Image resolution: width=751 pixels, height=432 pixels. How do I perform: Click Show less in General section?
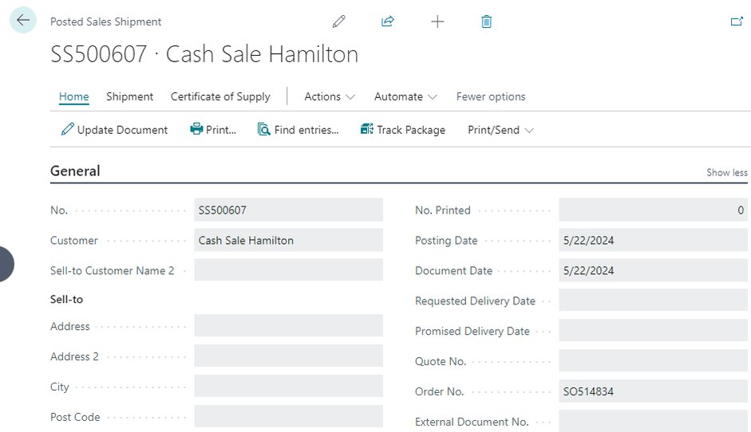[x=726, y=173]
